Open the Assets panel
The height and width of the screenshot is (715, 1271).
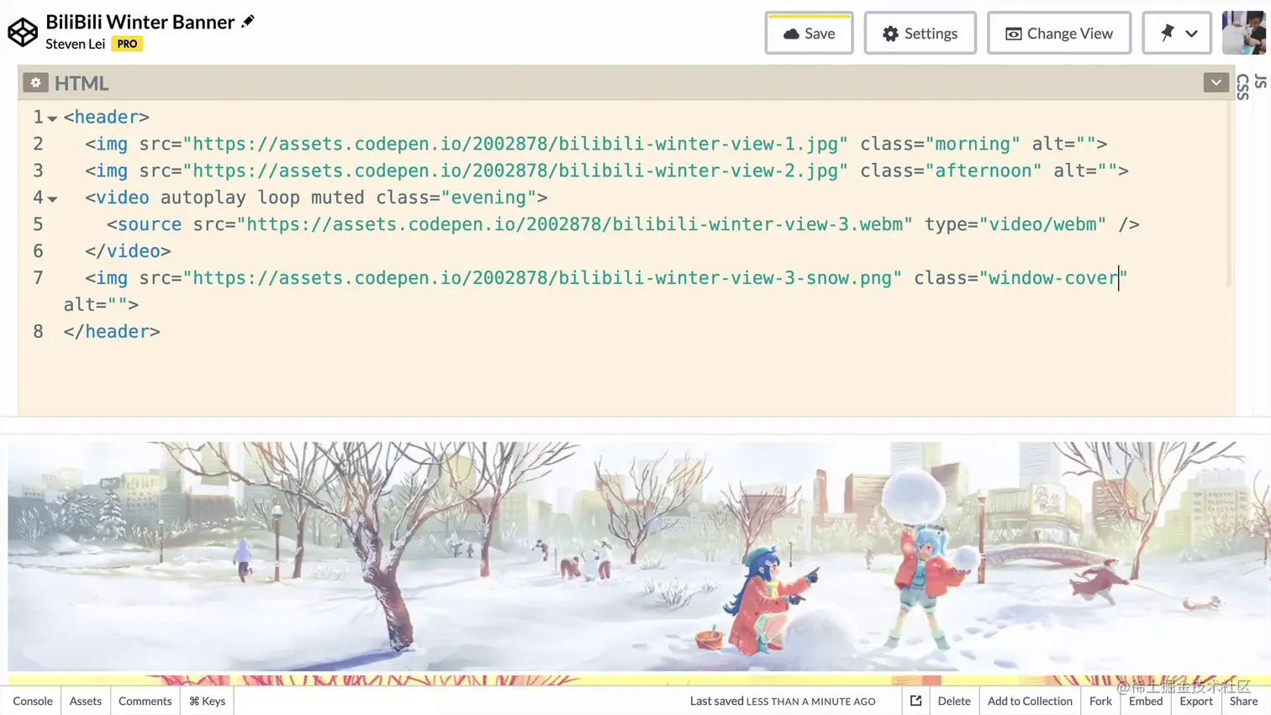click(85, 701)
